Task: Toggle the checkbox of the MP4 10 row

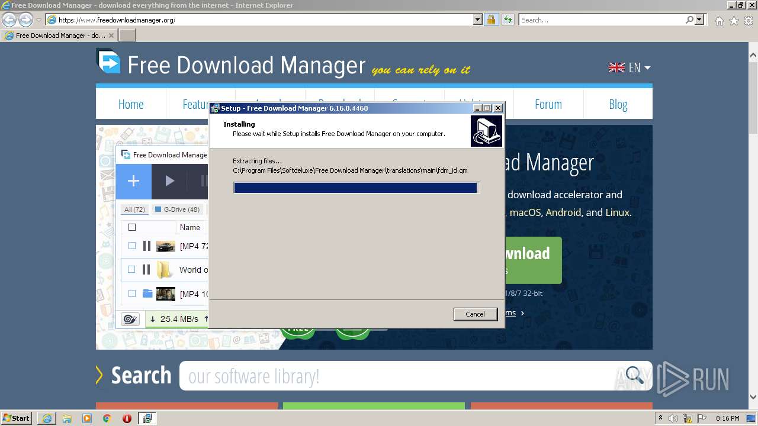Action: [x=132, y=293]
